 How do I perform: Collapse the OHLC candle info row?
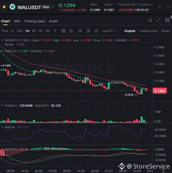pos(2,40)
